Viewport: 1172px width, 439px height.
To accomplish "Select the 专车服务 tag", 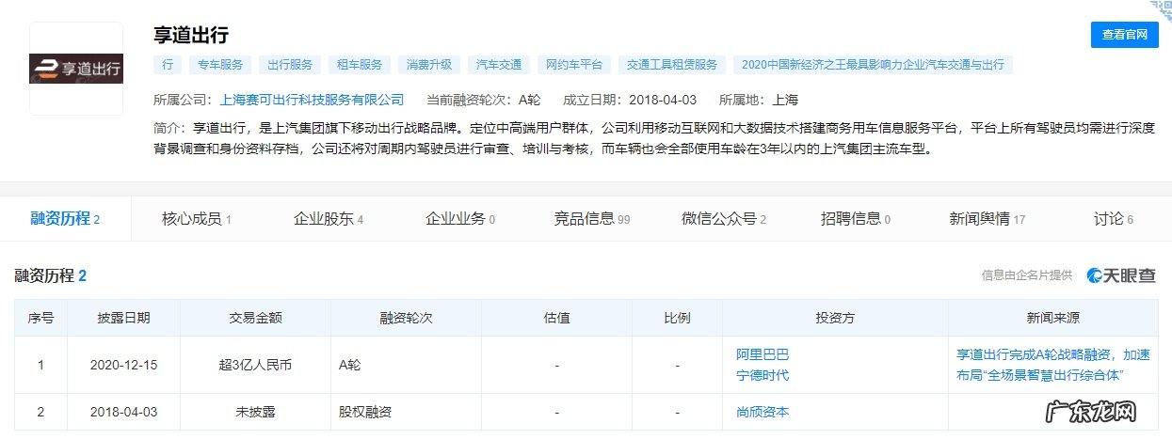I will pyautogui.click(x=219, y=65).
